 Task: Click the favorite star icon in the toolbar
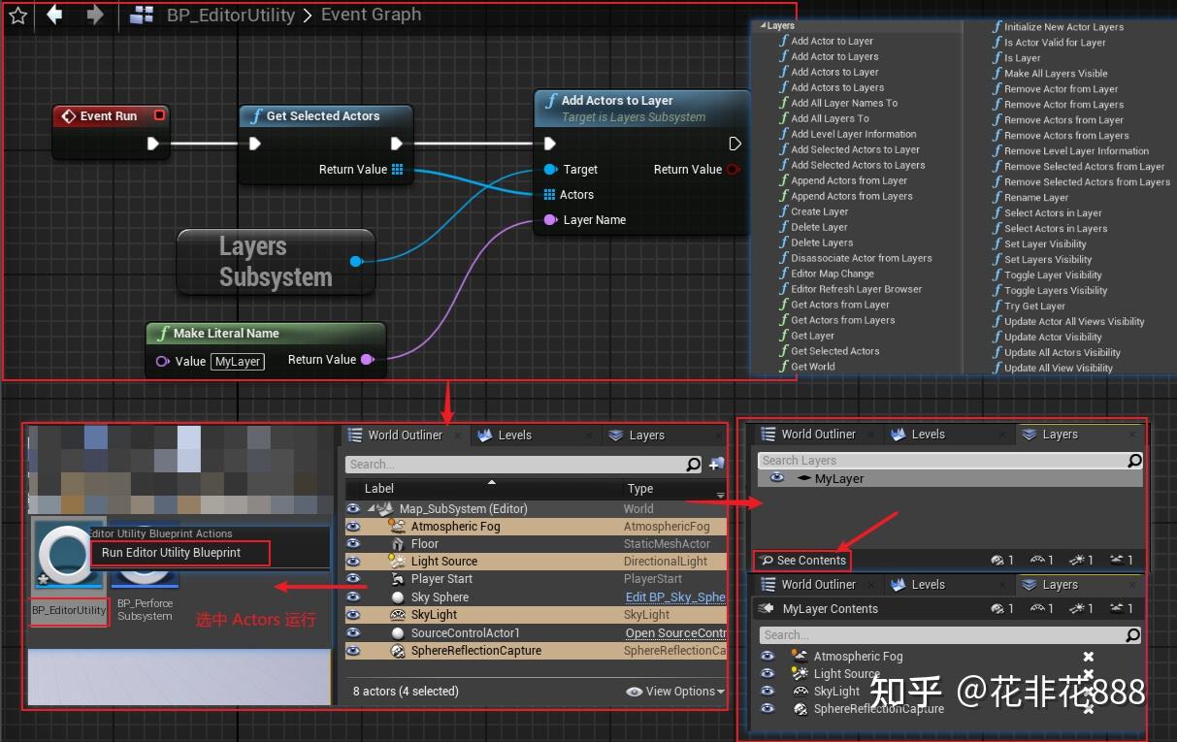(16, 16)
